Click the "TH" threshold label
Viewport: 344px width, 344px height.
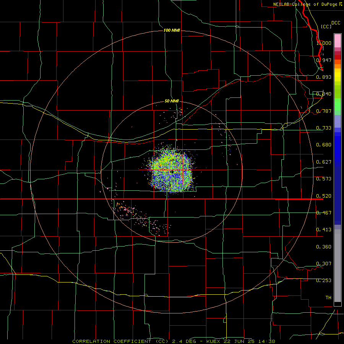[328, 297]
